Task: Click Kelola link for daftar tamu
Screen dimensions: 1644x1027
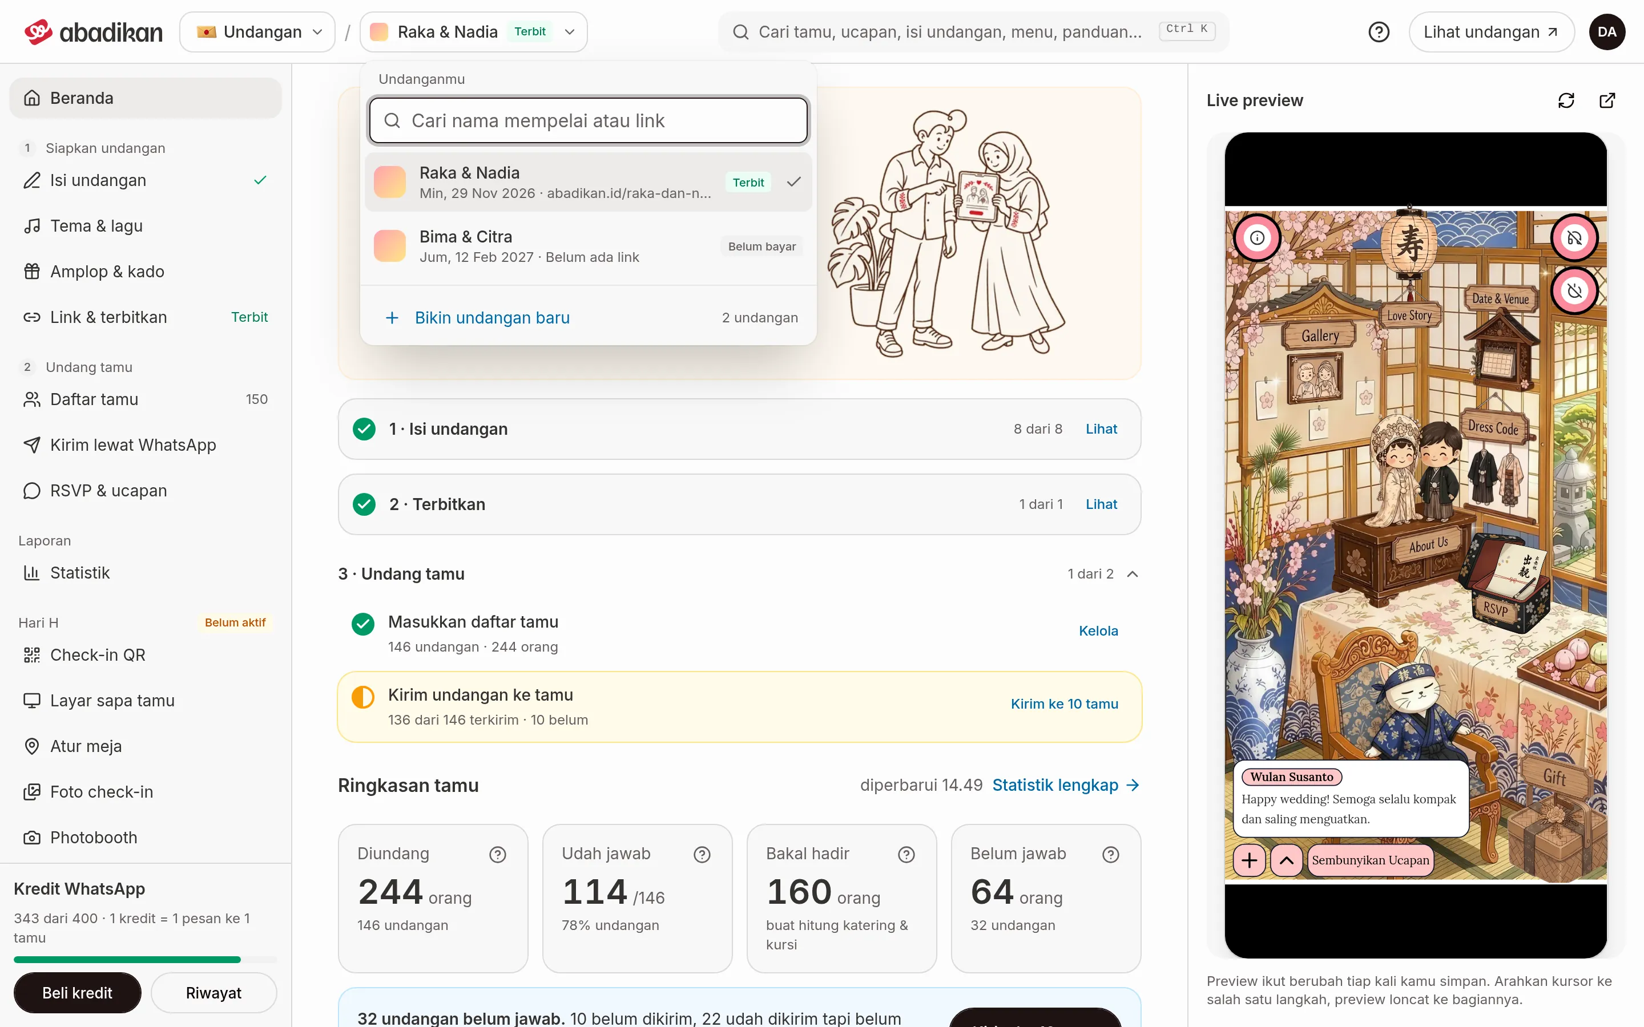Action: (x=1098, y=631)
